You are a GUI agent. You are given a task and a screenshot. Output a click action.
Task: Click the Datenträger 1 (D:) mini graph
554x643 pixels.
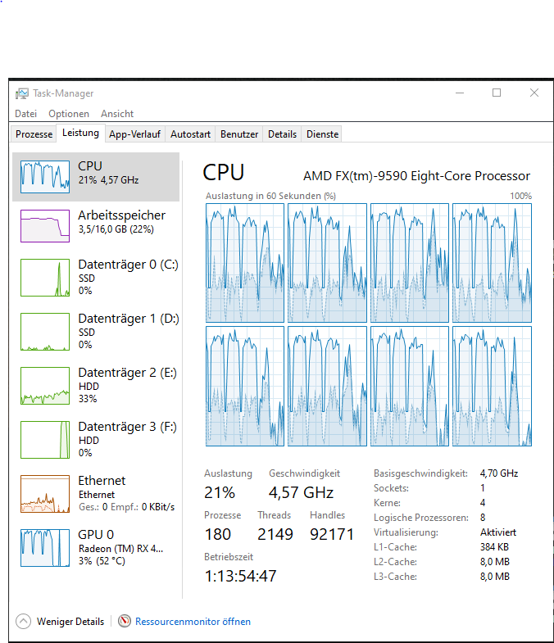45,332
